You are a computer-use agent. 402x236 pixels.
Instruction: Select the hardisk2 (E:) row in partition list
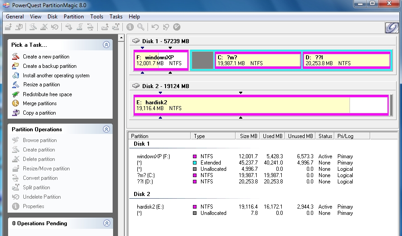tap(245, 207)
